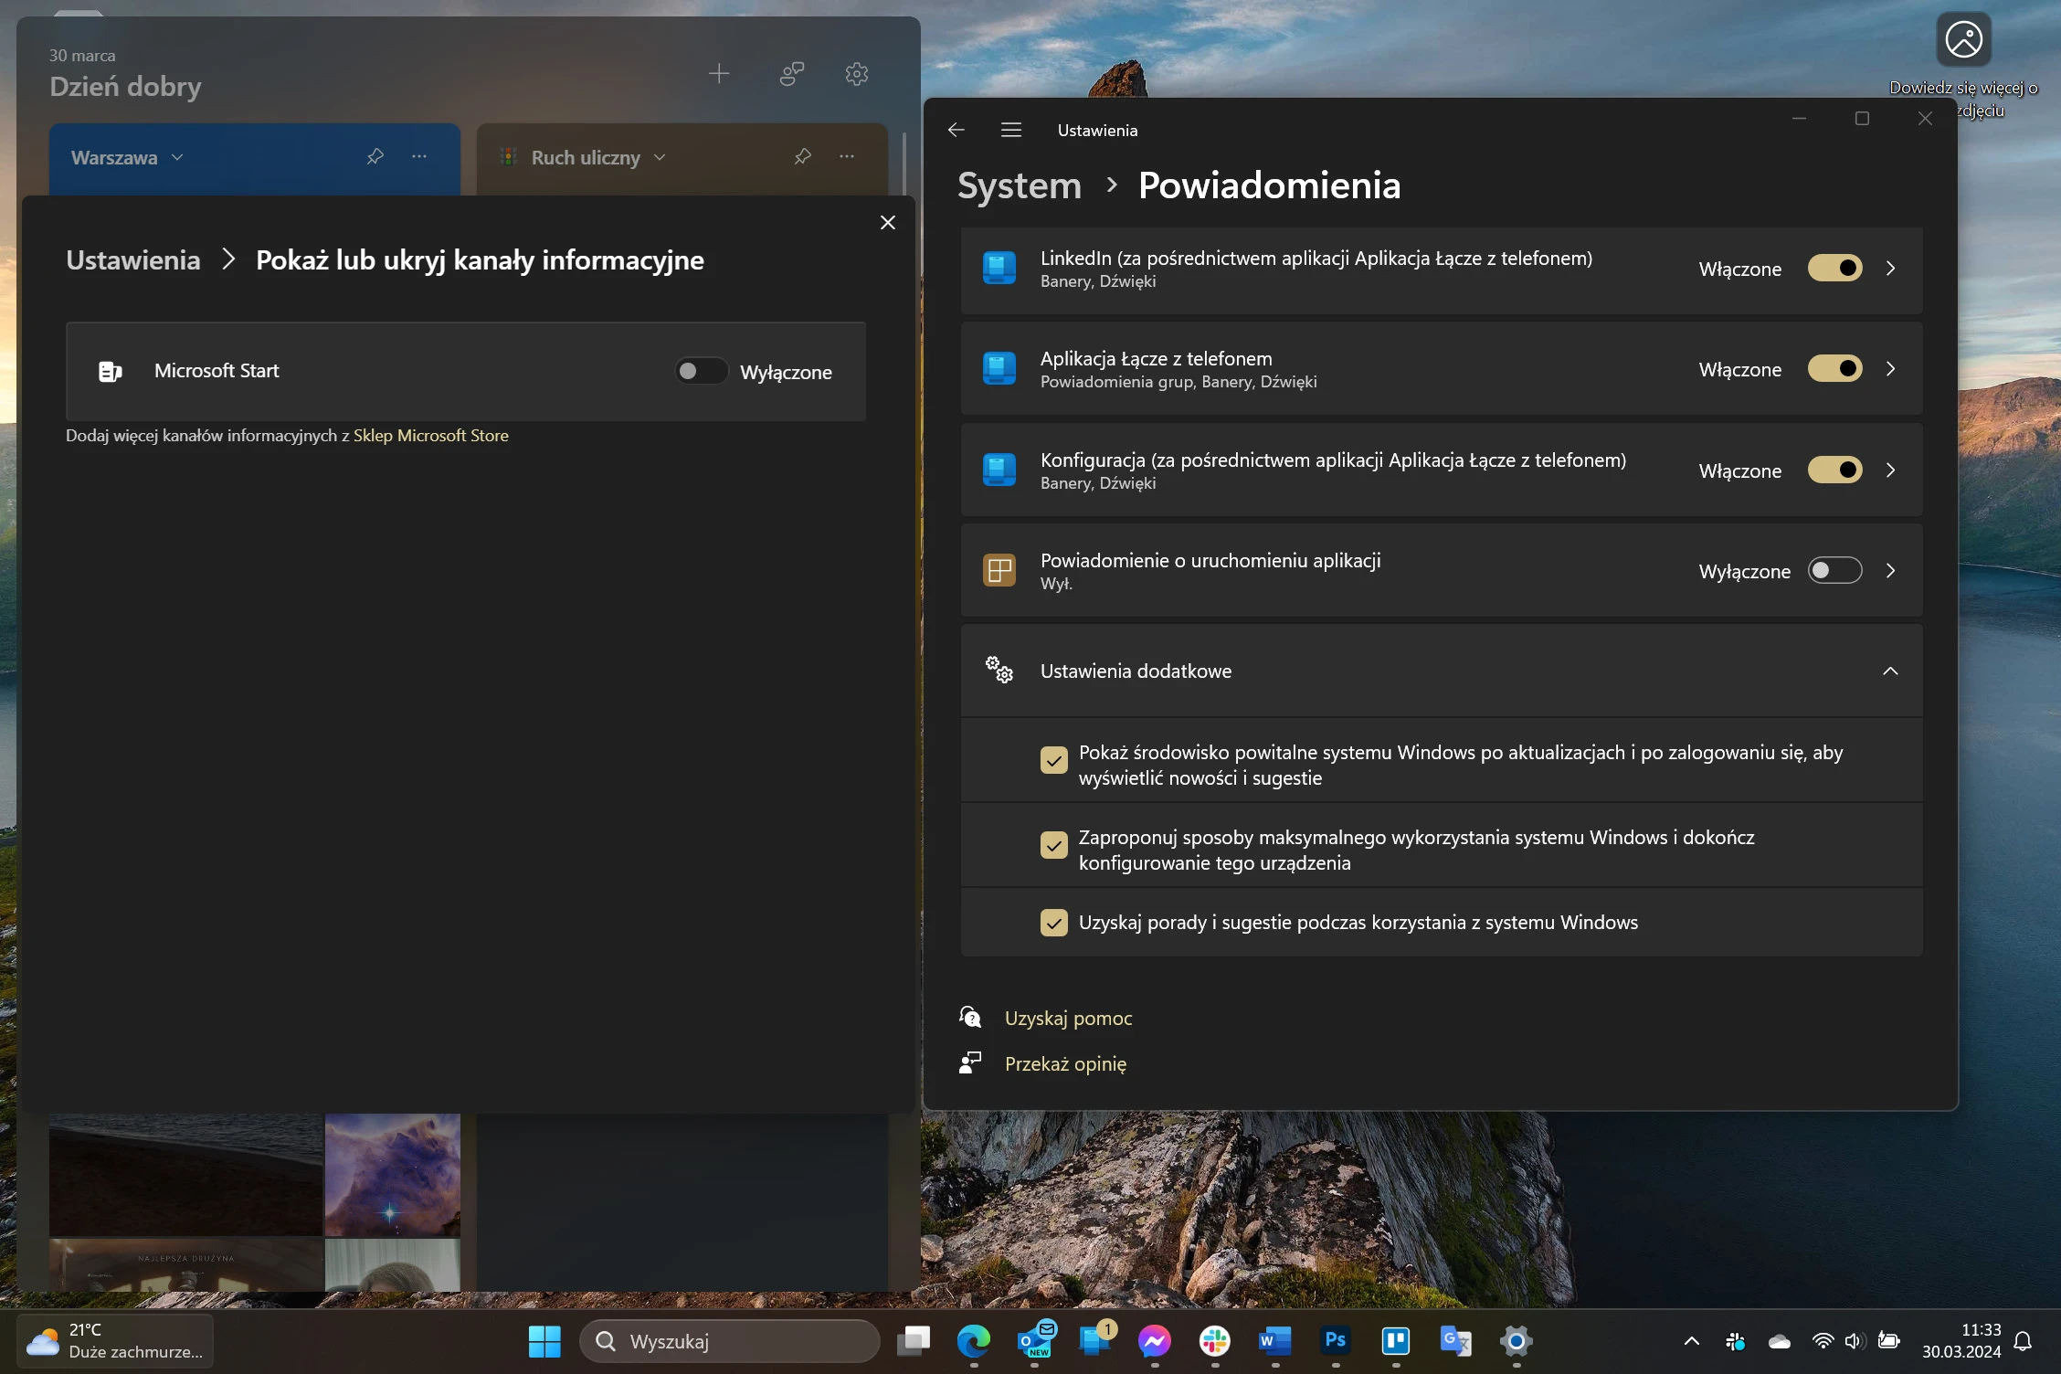2061x1374 pixels.
Task: Click the Slack tray icon
Action: 1735,1341
